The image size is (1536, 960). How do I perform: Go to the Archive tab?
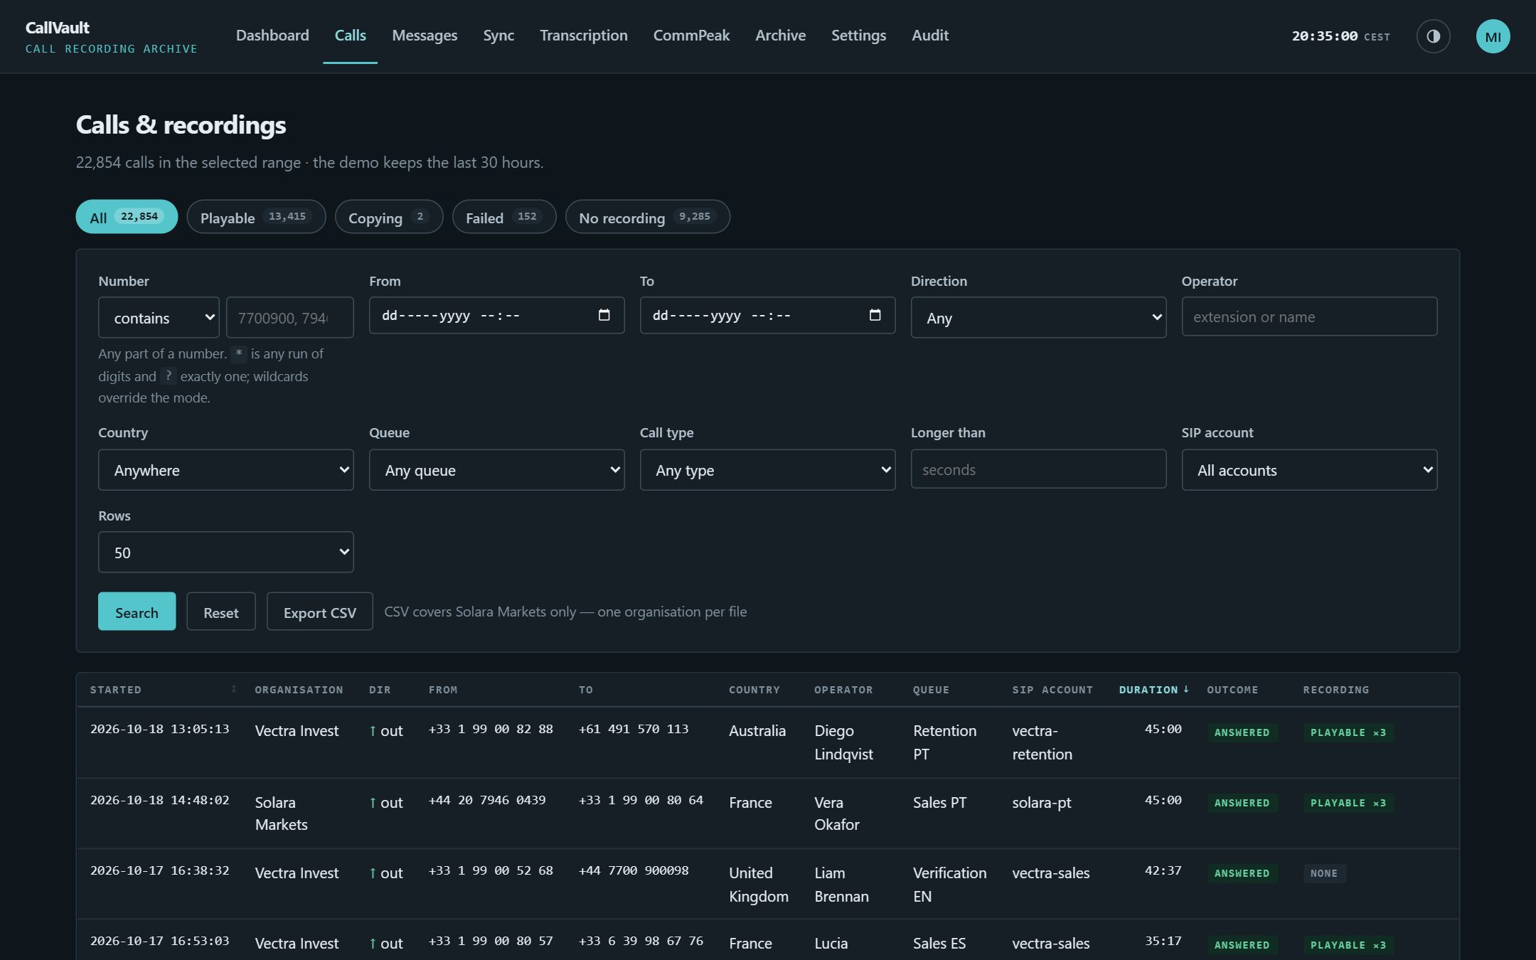pos(780,36)
